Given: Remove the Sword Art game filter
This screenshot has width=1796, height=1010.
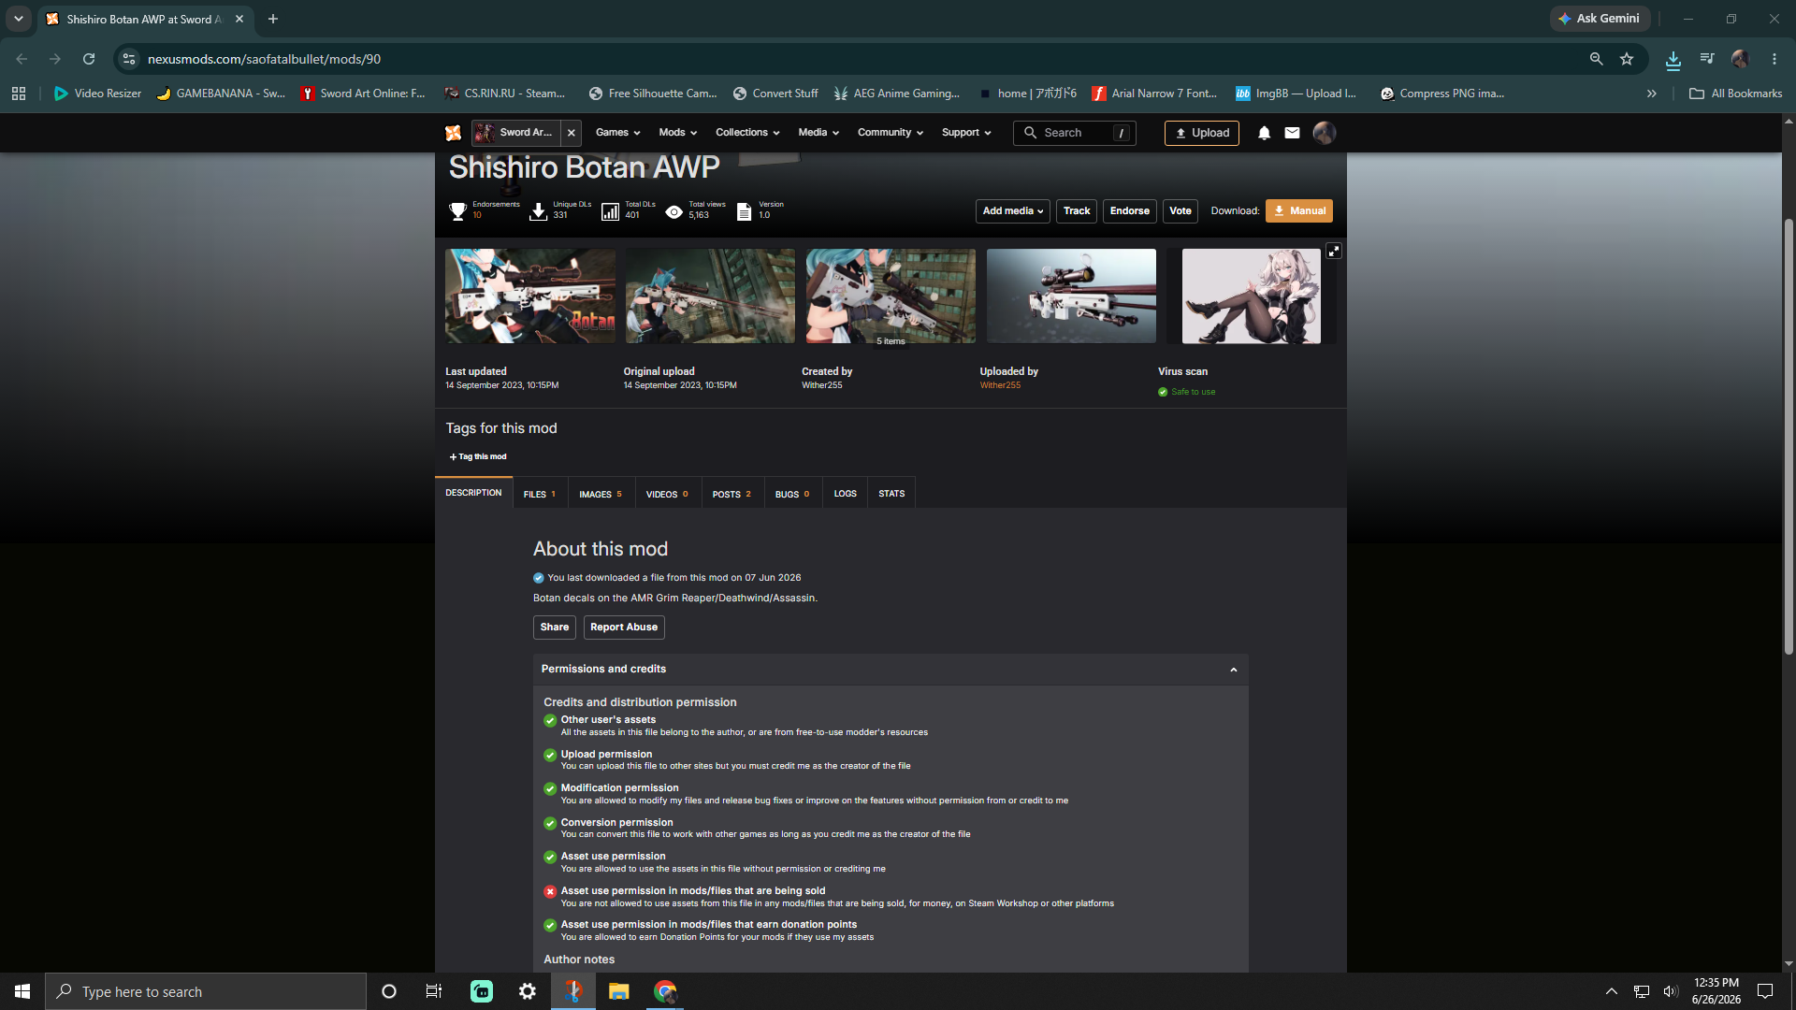Looking at the screenshot, I should 572,133.
